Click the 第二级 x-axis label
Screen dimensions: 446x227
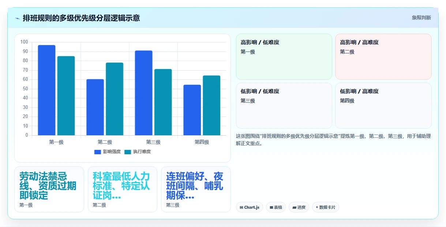pyautogui.click(x=105, y=142)
